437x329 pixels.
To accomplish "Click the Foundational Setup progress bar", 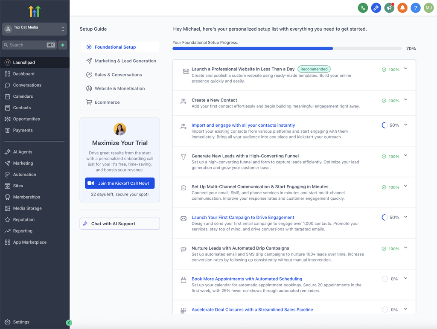I will tap(287, 49).
